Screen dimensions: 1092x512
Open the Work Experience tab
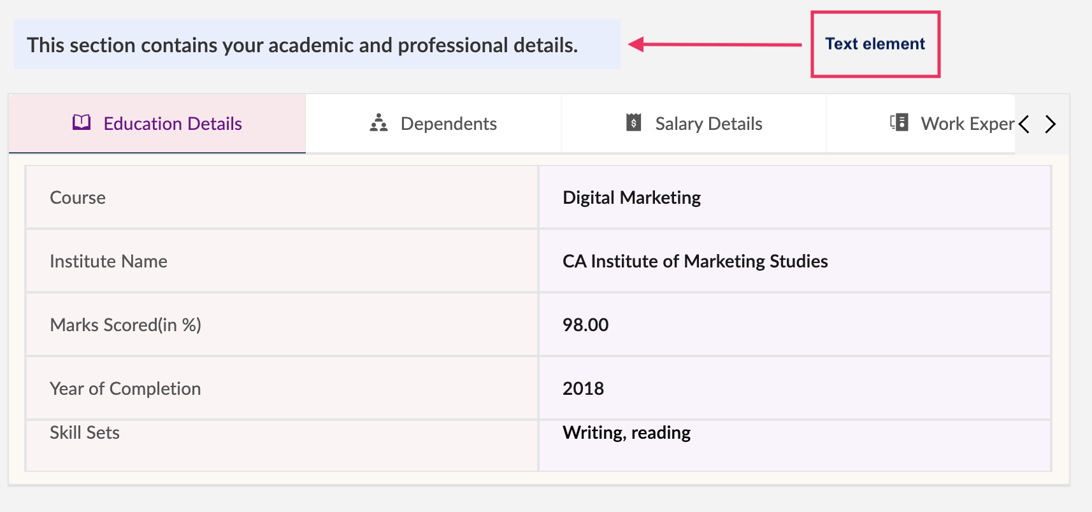click(x=966, y=124)
